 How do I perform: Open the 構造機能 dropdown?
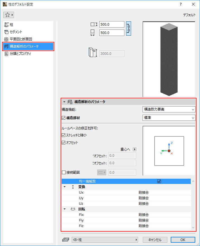(169, 109)
